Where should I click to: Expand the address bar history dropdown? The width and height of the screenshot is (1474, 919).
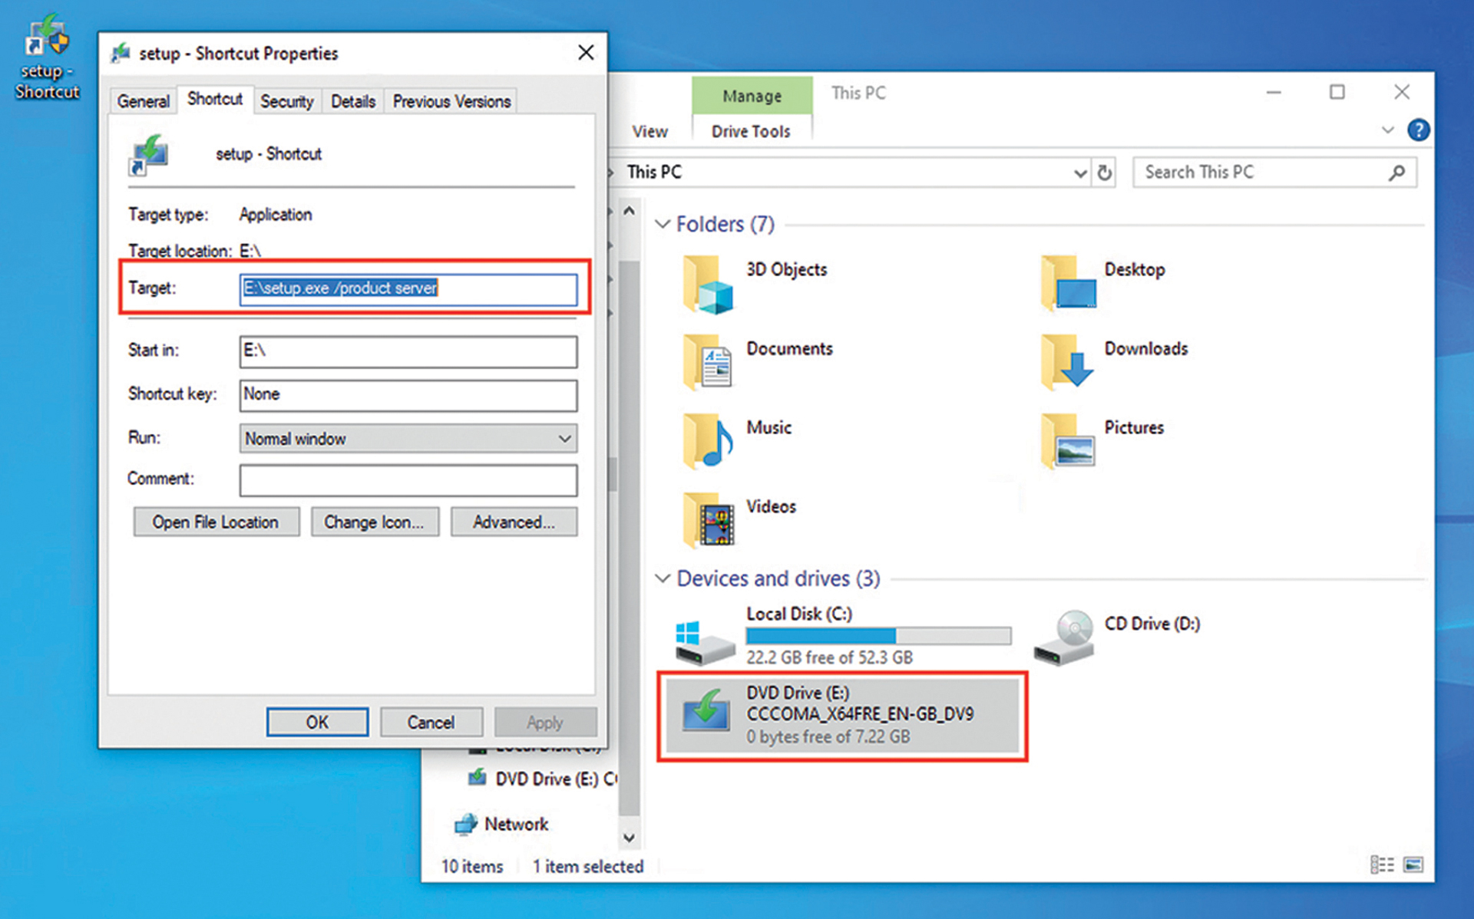pyautogui.click(x=1079, y=173)
